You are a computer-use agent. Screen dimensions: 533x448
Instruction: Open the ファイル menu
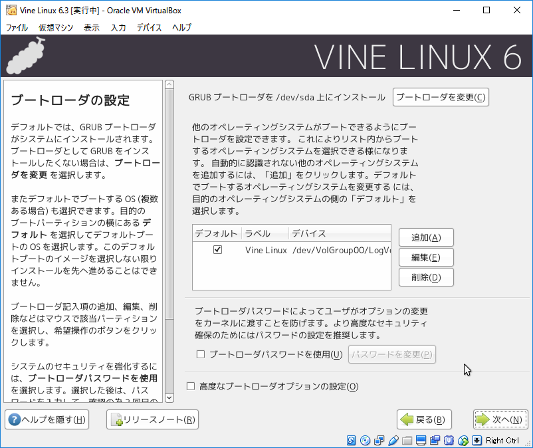[17, 28]
